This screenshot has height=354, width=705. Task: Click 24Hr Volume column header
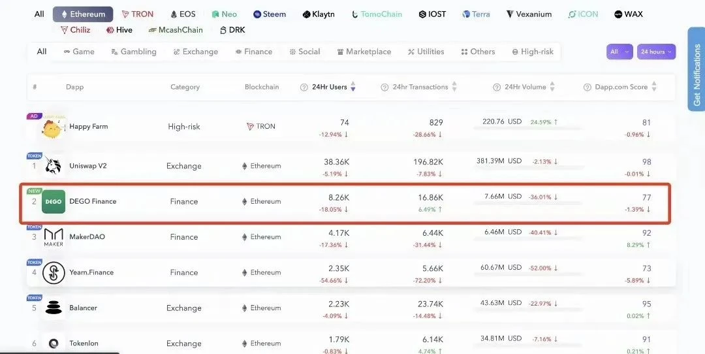pyautogui.click(x=525, y=87)
